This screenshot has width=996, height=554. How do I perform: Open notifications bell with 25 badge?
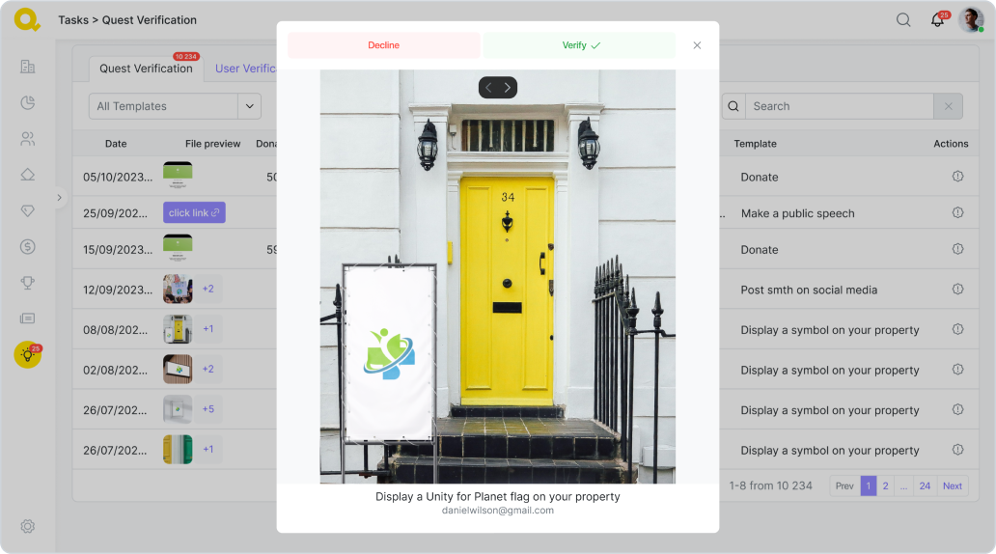coord(937,20)
